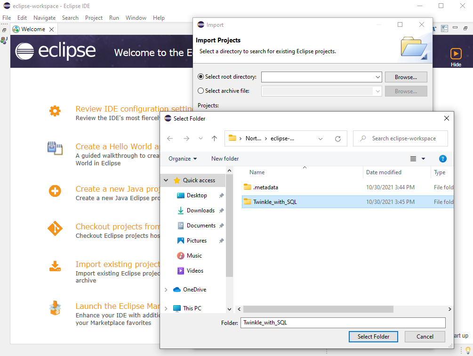Expand the OneDrive tree node
473x356 pixels.
coord(166,290)
